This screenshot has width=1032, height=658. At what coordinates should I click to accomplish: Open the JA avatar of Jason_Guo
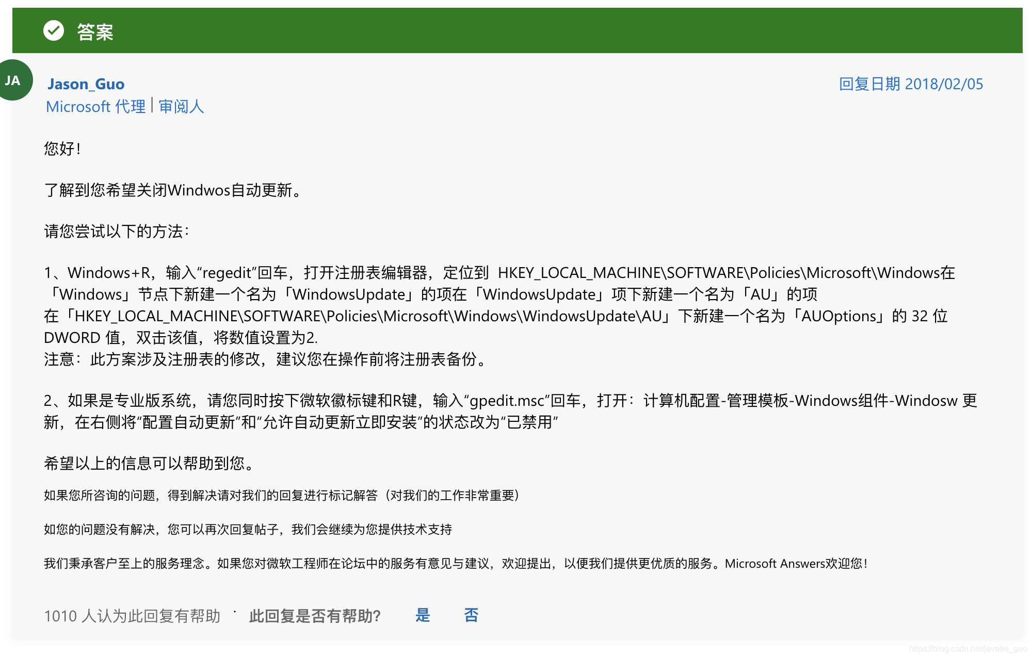(x=13, y=80)
